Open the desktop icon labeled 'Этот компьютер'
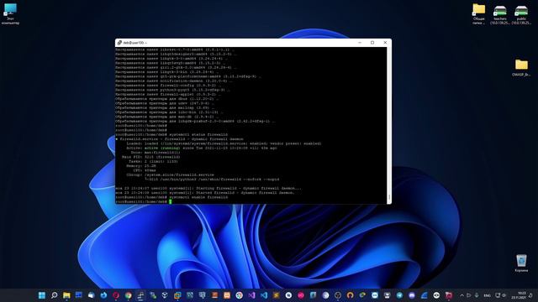 coord(10,13)
